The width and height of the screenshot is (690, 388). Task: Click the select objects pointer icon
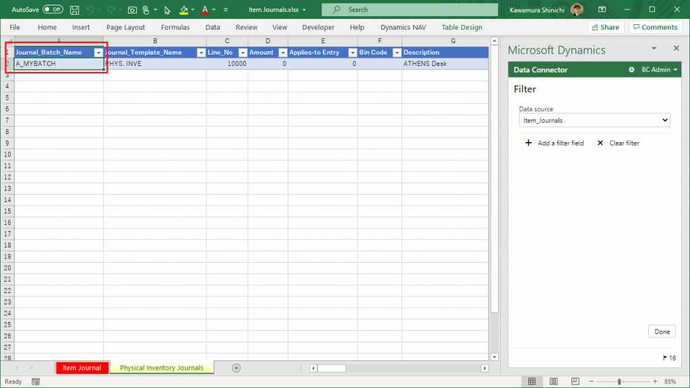[x=167, y=9]
